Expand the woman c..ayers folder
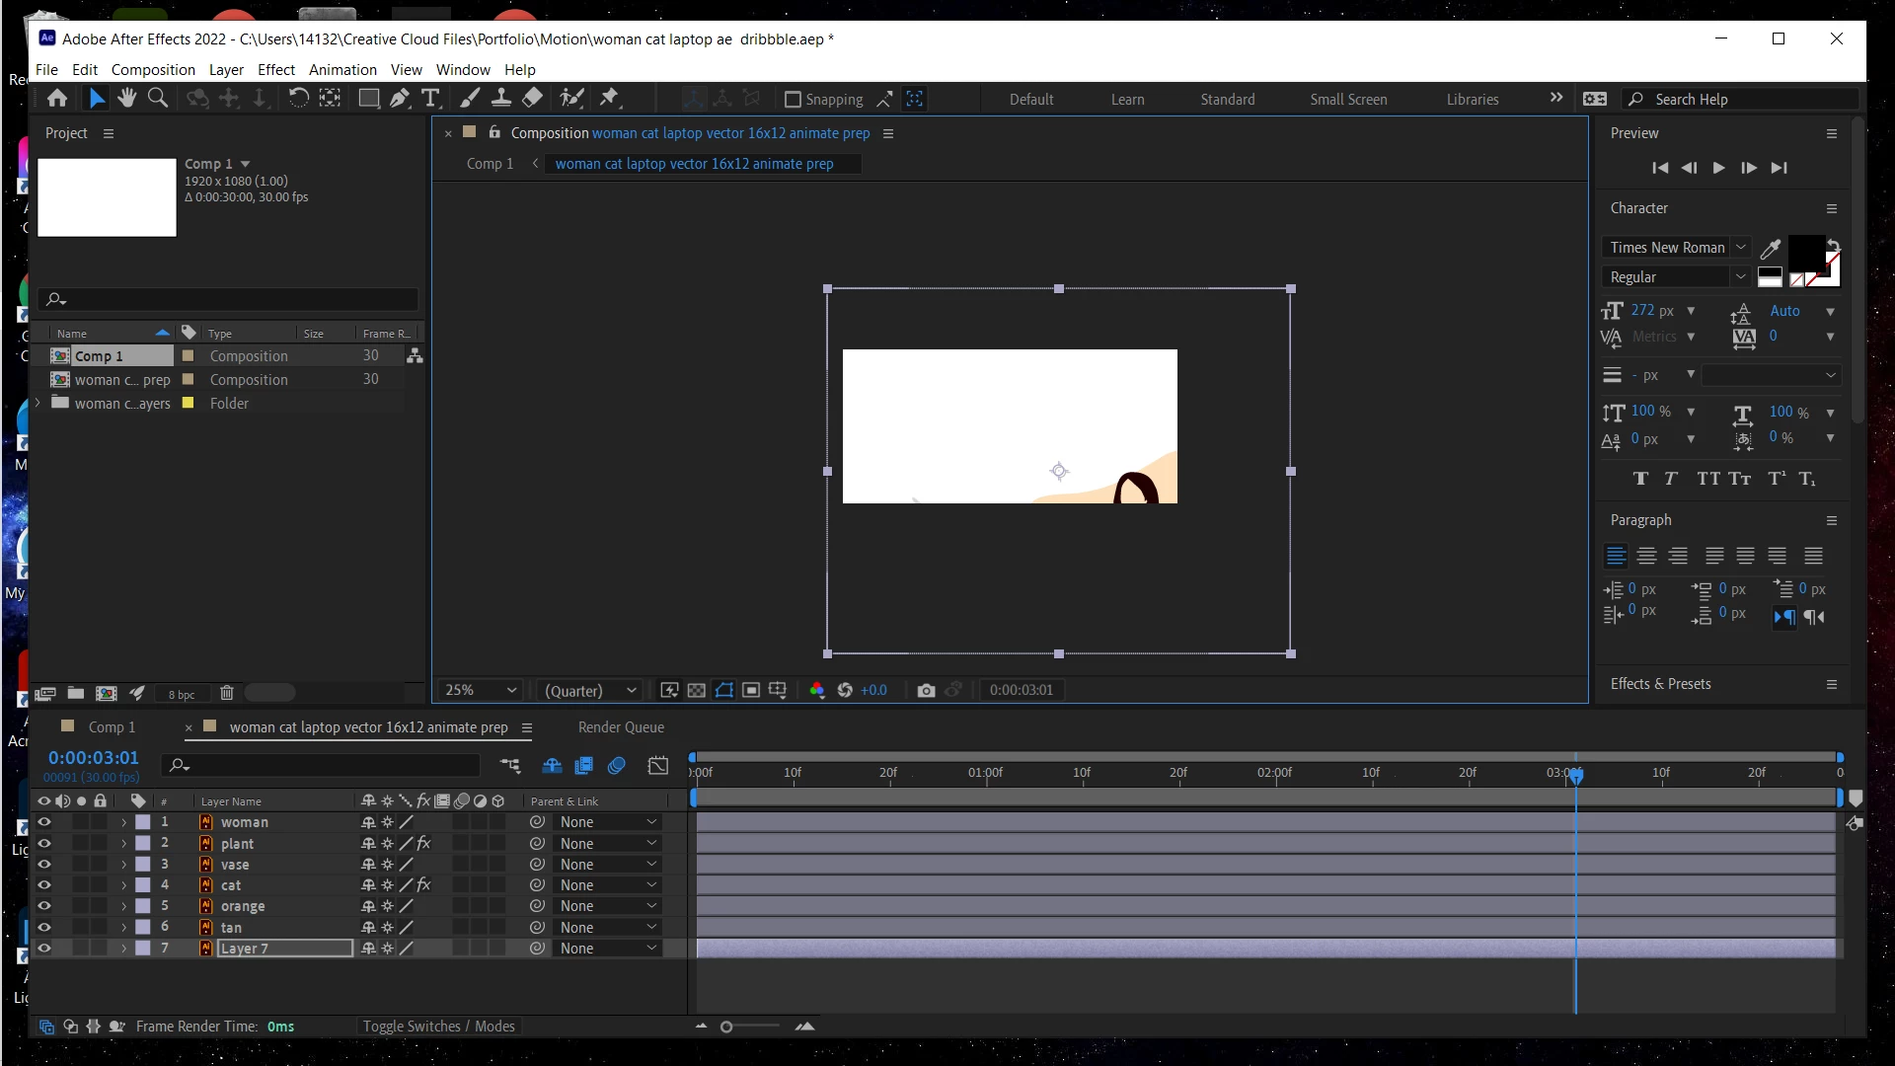 [38, 403]
